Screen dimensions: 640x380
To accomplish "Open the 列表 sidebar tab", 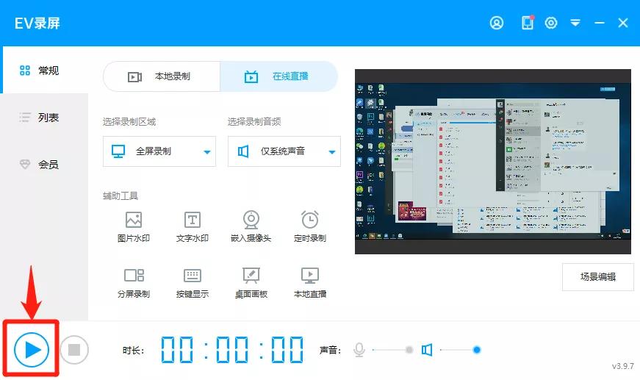I will pos(44,118).
